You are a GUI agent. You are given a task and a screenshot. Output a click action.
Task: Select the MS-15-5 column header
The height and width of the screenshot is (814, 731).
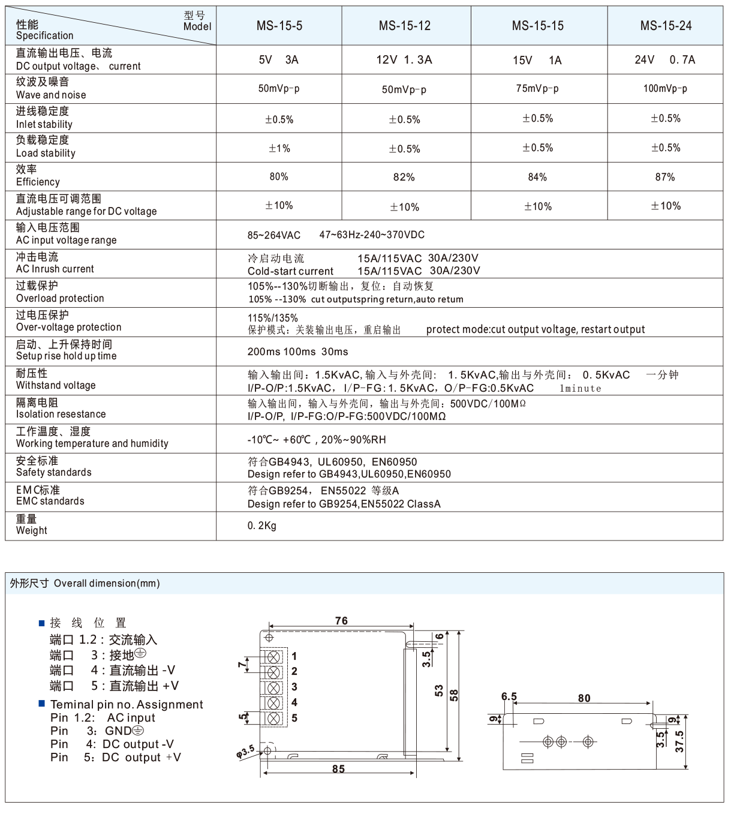(279, 26)
